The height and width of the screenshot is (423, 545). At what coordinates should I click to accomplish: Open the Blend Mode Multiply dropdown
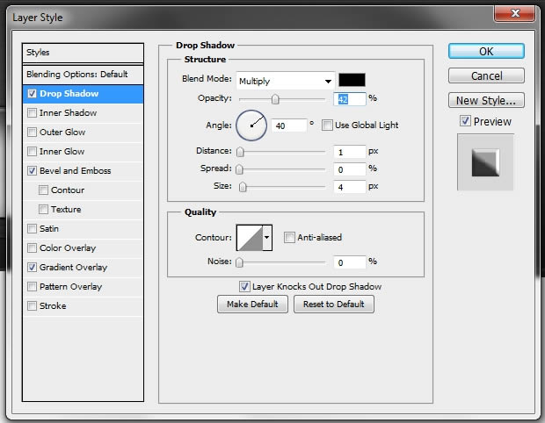click(286, 81)
